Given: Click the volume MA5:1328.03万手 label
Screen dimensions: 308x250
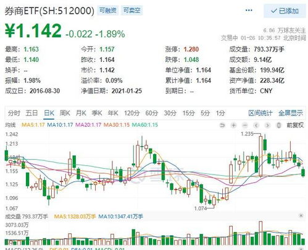Looking at the screenshot, I should 75,217.
